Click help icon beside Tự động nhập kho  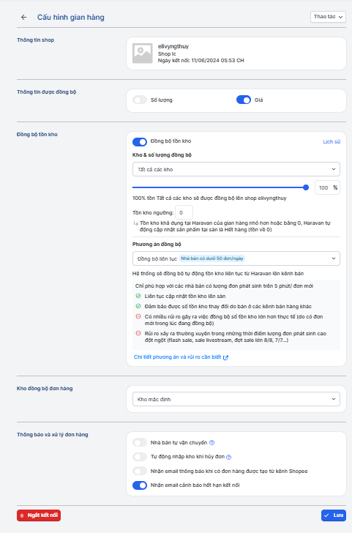(x=228, y=457)
